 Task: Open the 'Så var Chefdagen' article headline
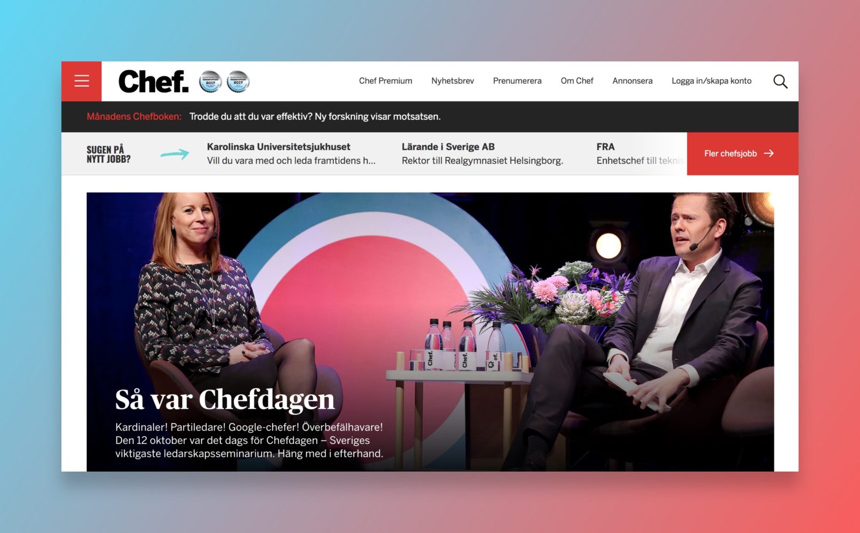[x=225, y=400]
